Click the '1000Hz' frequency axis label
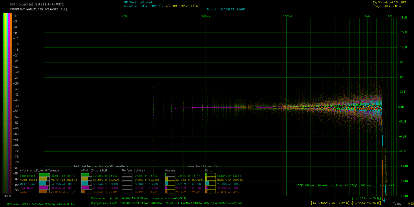The width and height of the screenshot is (414, 207). click(288, 16)
